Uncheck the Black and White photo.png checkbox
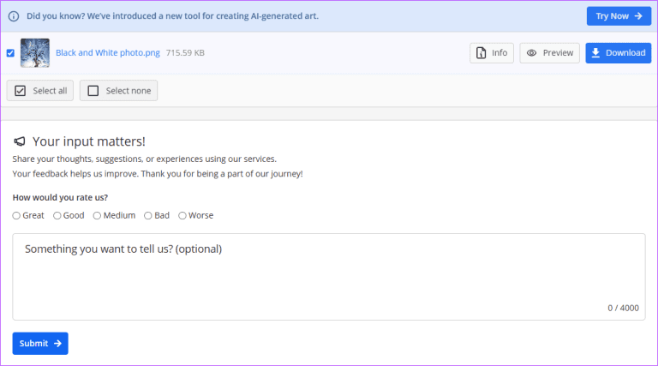This screenshot has width=658, height=366. coord(10,53)
